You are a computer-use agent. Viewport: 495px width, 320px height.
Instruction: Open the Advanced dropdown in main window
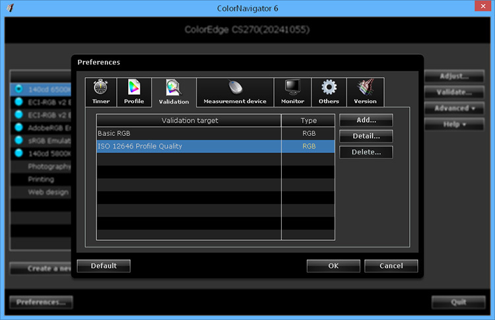click(x=454, y=108)
